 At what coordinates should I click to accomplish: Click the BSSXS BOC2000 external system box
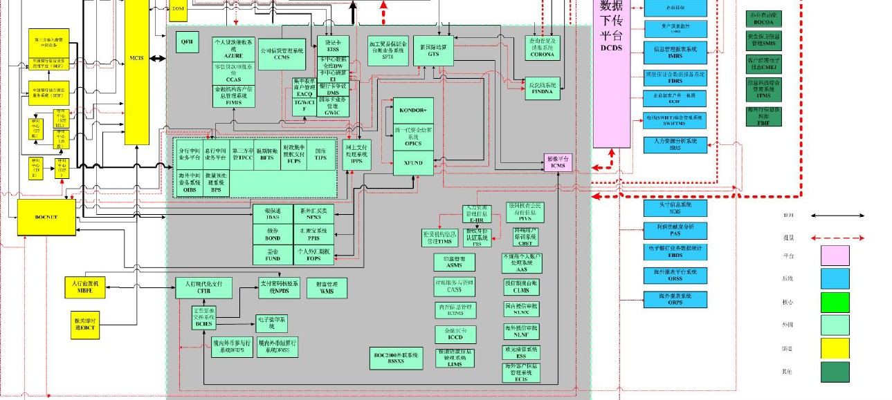[397, 358]
